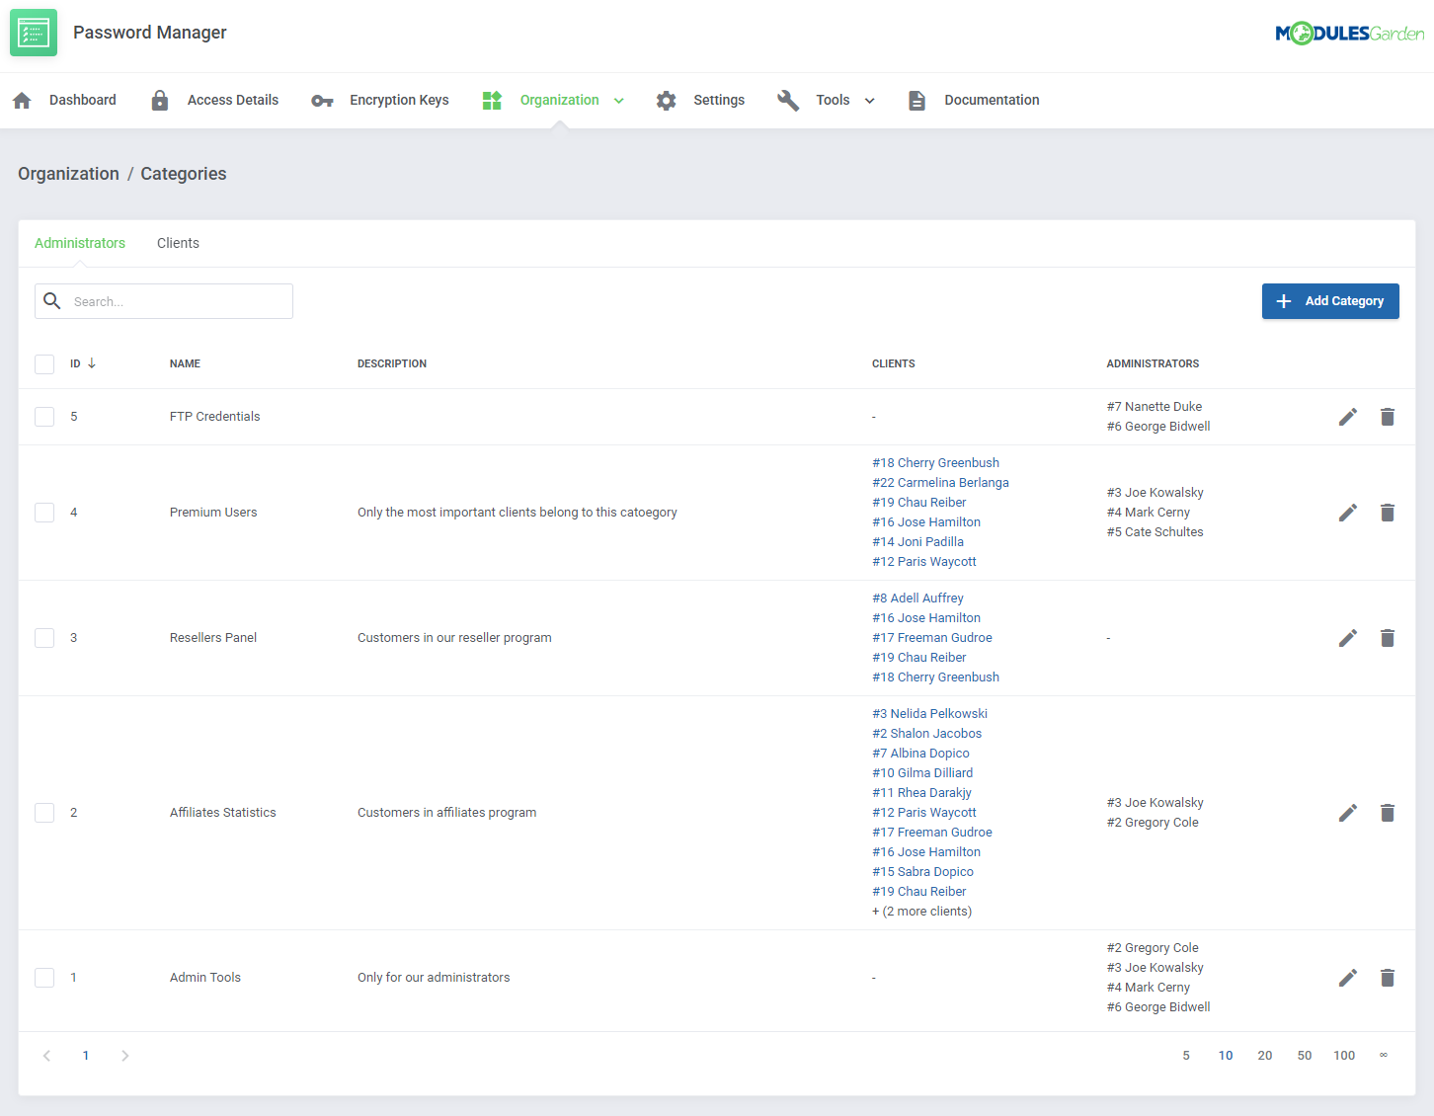The width and height of the screenshot is (1434, 1116).
Task: Show 10 entries per page
Action: 1226,1056
